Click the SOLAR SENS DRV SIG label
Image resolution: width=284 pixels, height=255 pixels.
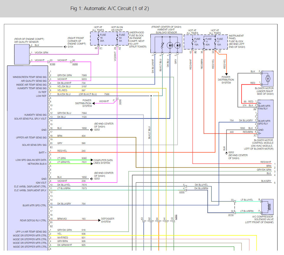34,145
